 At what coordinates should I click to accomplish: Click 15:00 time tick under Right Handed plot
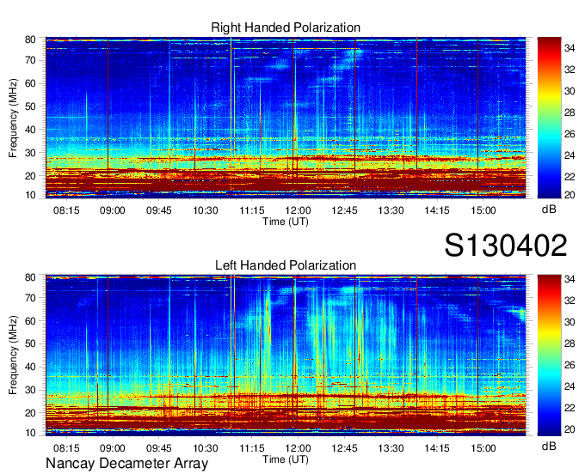pos(483,210)
